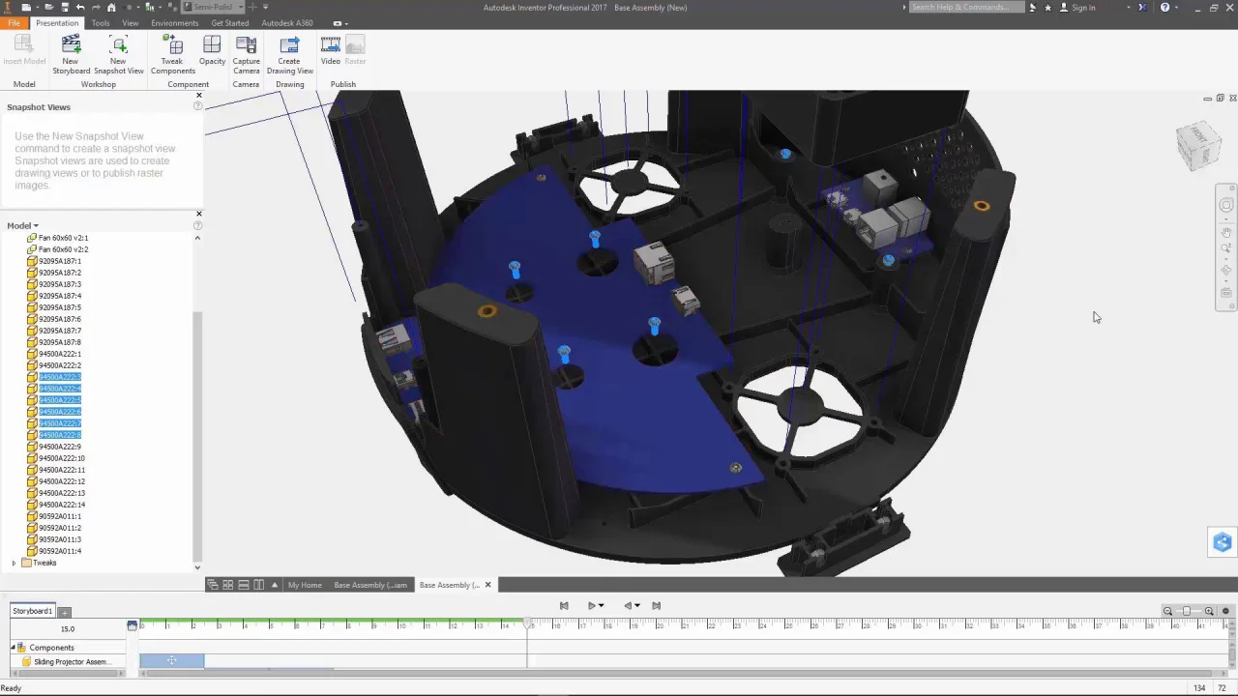This screenshot has width=1238, height=696.
Task: Click the Search Help & Commands field
Action: (966, 7)
